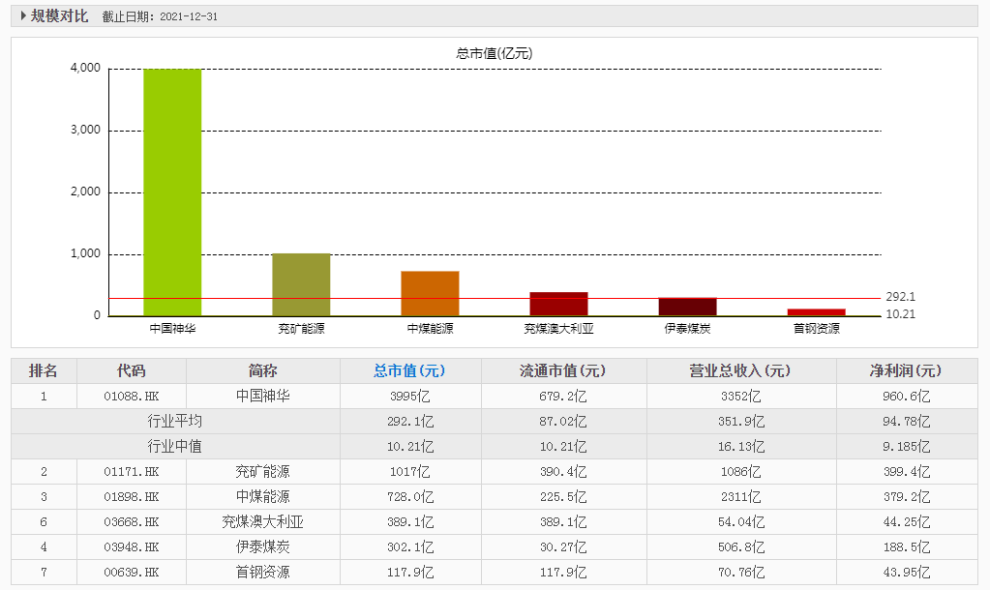990x590 pixels.
Task: Click 44.25亿 net profit cell
Action: [x=906, y=522]
